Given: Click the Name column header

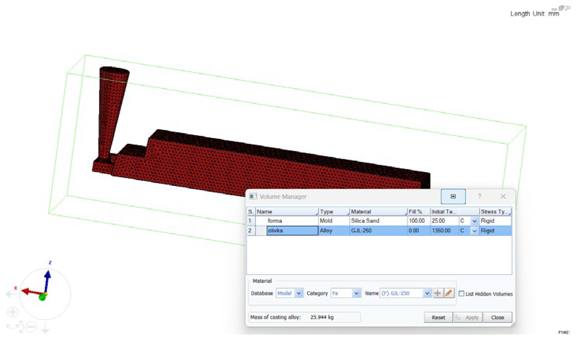Looking at the screenshot, I should click(x=286, y=212).
